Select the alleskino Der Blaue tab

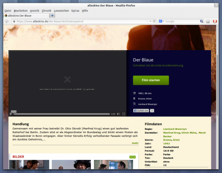pos(26,15)
